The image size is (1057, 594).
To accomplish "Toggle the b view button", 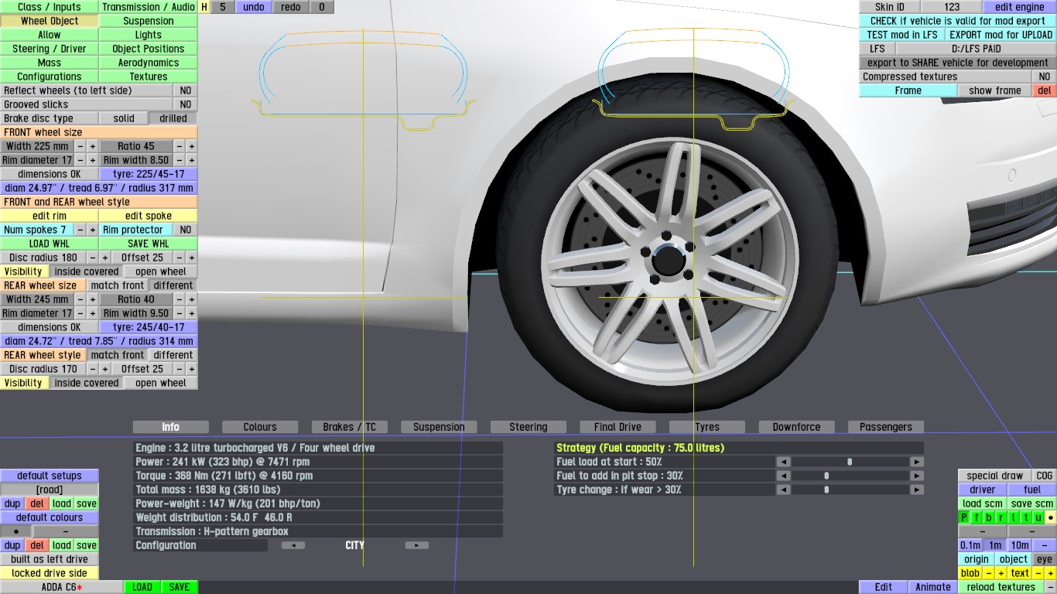I will (x=990, y=517).
